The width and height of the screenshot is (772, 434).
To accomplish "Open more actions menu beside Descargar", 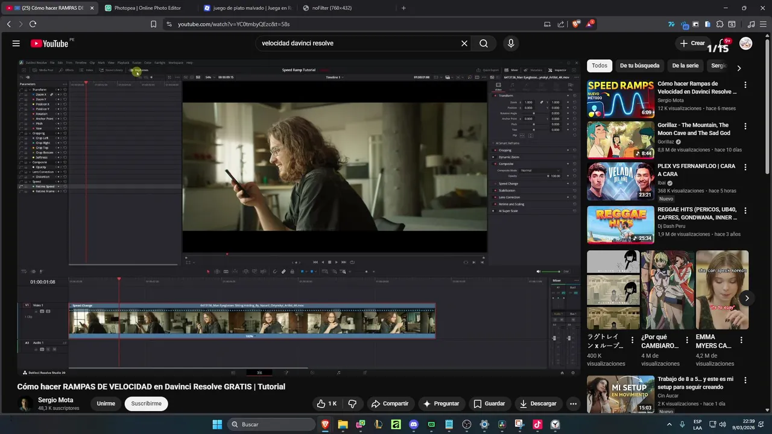I will coord(573,404).
